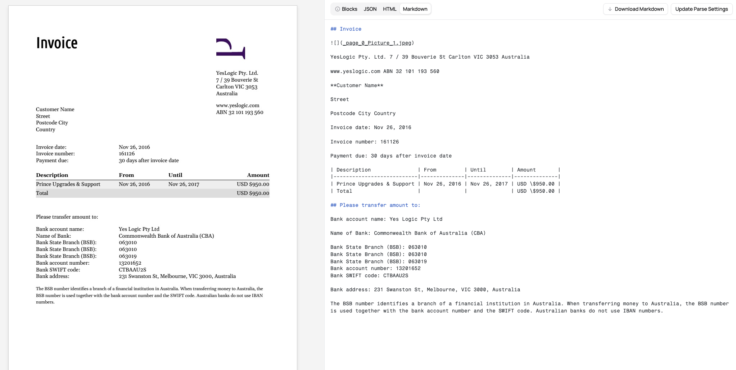Viewport: 736px width, 370px height.
Task: Click '30 days after invoice date' in preview
Action: coord(149,160)
